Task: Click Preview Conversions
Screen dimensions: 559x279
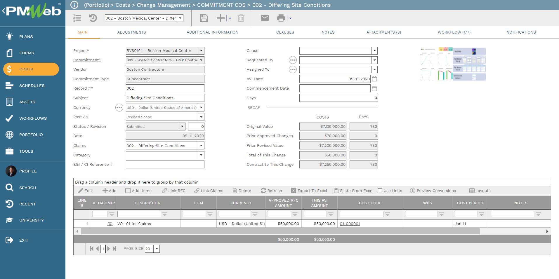Action: 433,191
